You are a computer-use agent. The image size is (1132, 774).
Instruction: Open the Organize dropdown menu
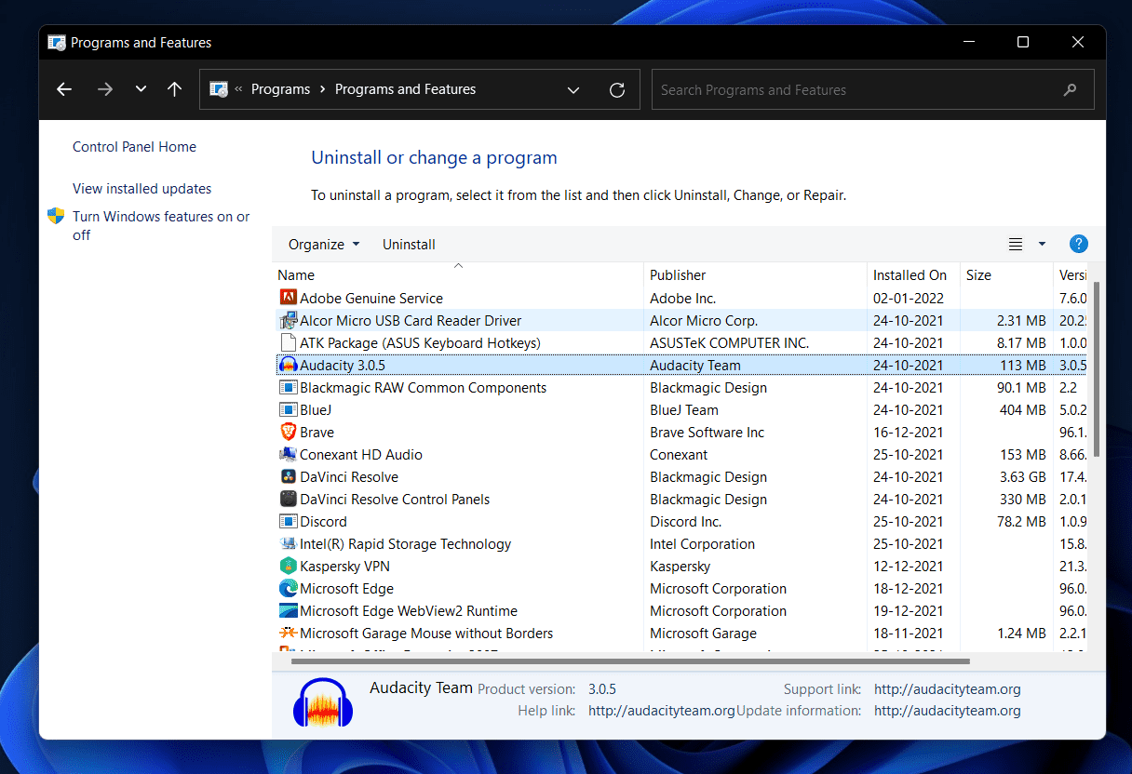click(323, 244)
